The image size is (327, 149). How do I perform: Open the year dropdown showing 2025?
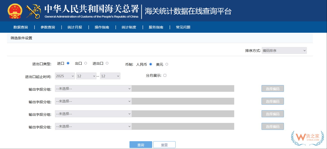click(65, 76)
